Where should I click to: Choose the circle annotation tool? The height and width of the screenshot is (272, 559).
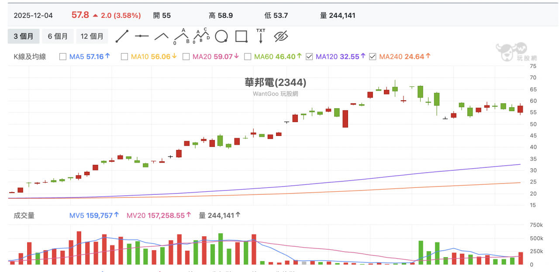click(x=221, y=36)
